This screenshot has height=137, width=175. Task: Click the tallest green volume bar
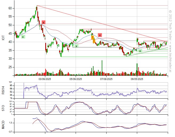(102, 68)
